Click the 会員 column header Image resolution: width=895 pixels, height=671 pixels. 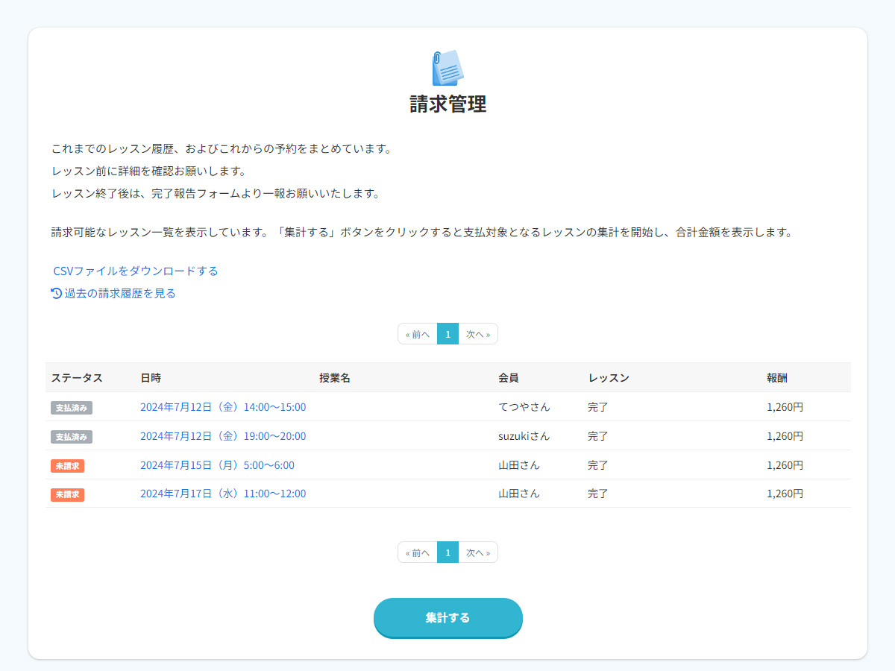[x=509, y=378]
